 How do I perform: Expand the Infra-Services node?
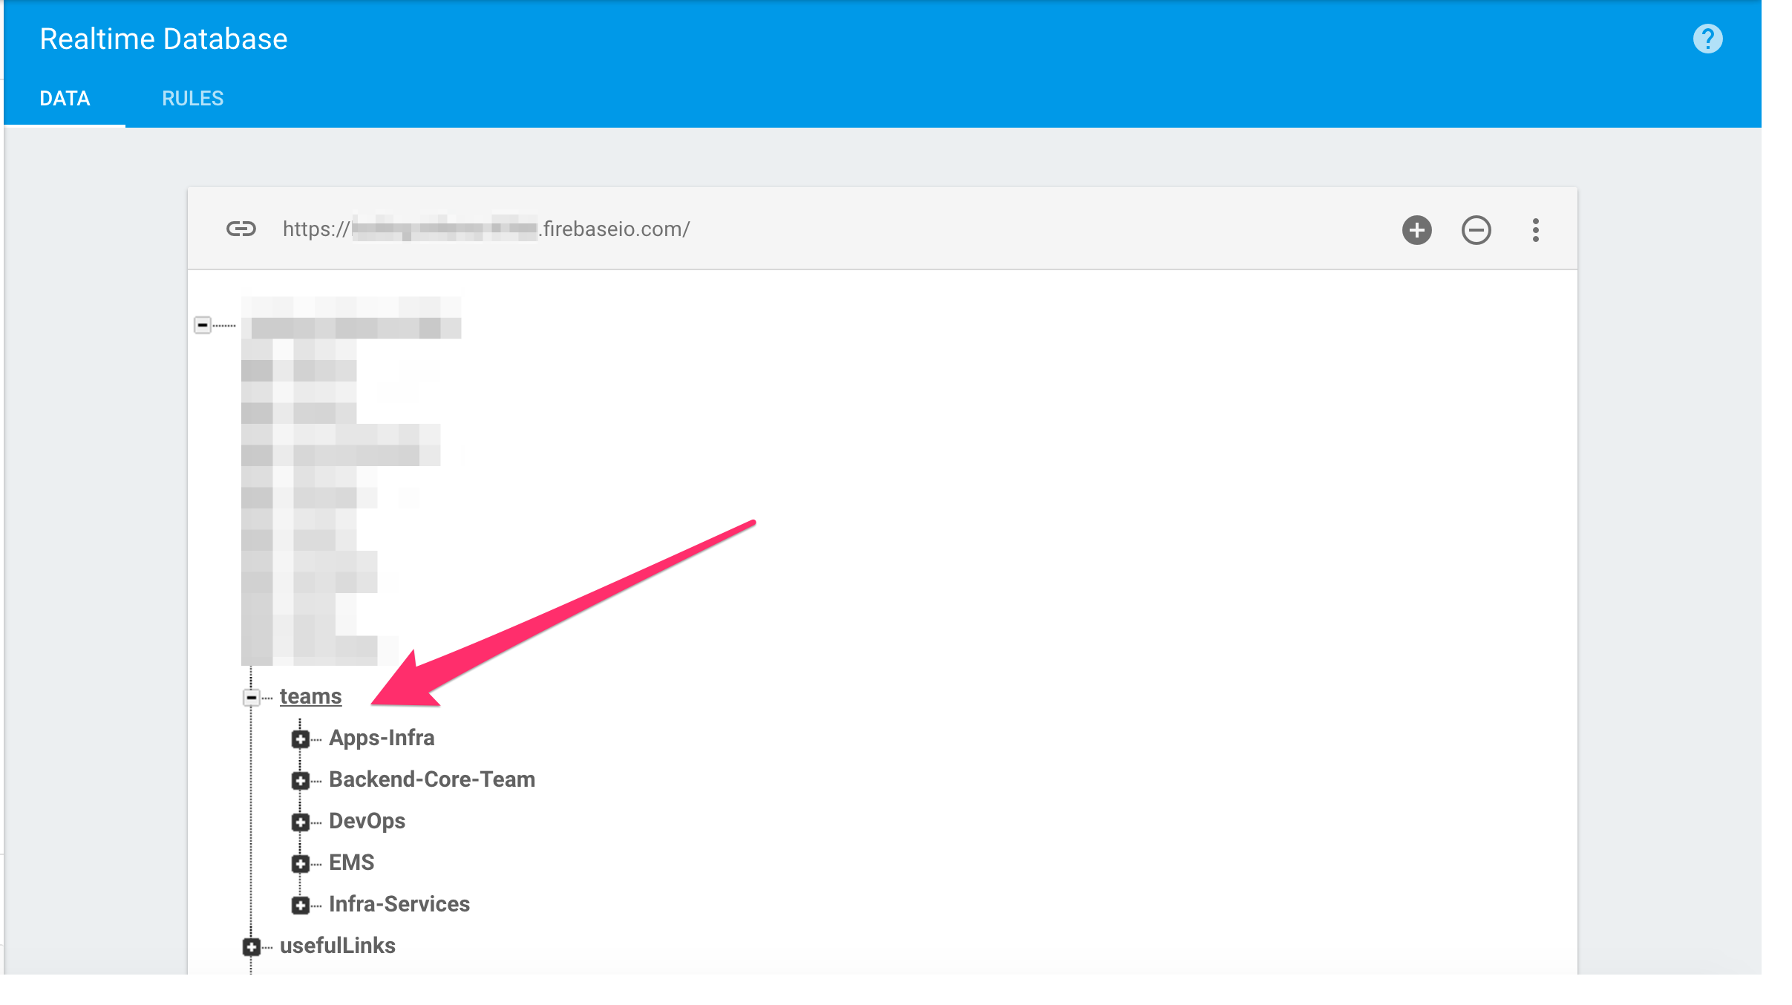301,906
